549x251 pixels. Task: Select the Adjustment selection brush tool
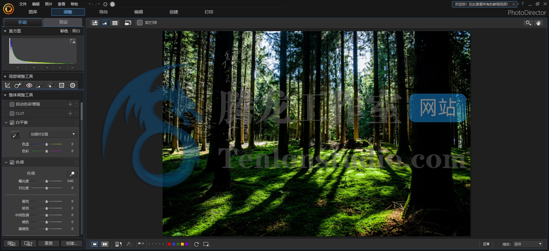[x=51, y=85]
